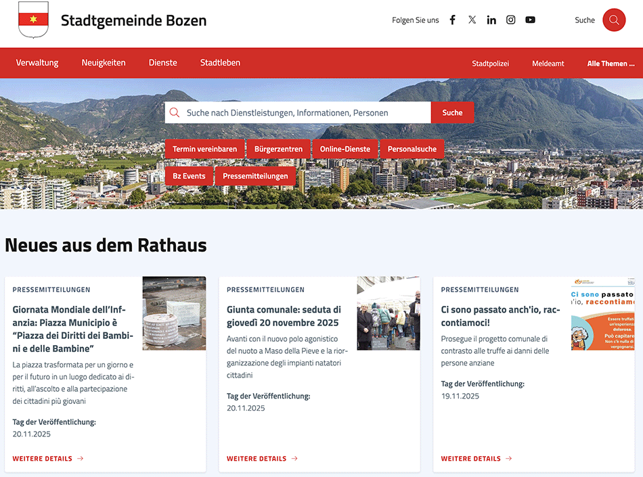The image size is (643, 477).
Task: Expand the Alle Themen ... menu
Action: 611,64
